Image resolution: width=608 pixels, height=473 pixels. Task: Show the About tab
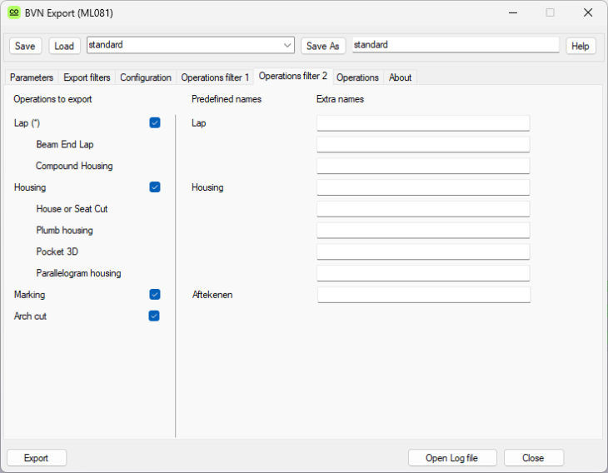click(x=401, y=77)
